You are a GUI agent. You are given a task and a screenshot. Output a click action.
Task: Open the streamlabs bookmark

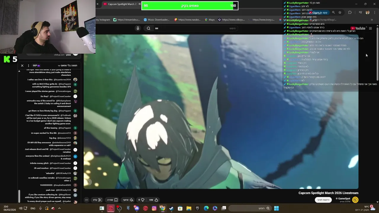coord(126,20)
